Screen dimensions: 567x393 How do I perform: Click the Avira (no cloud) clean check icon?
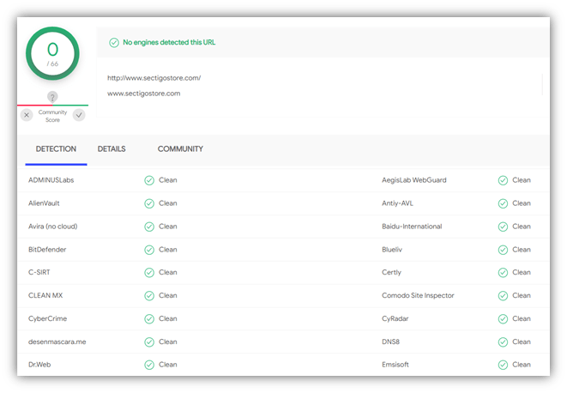pyautogui.click(x=149, y=227)
